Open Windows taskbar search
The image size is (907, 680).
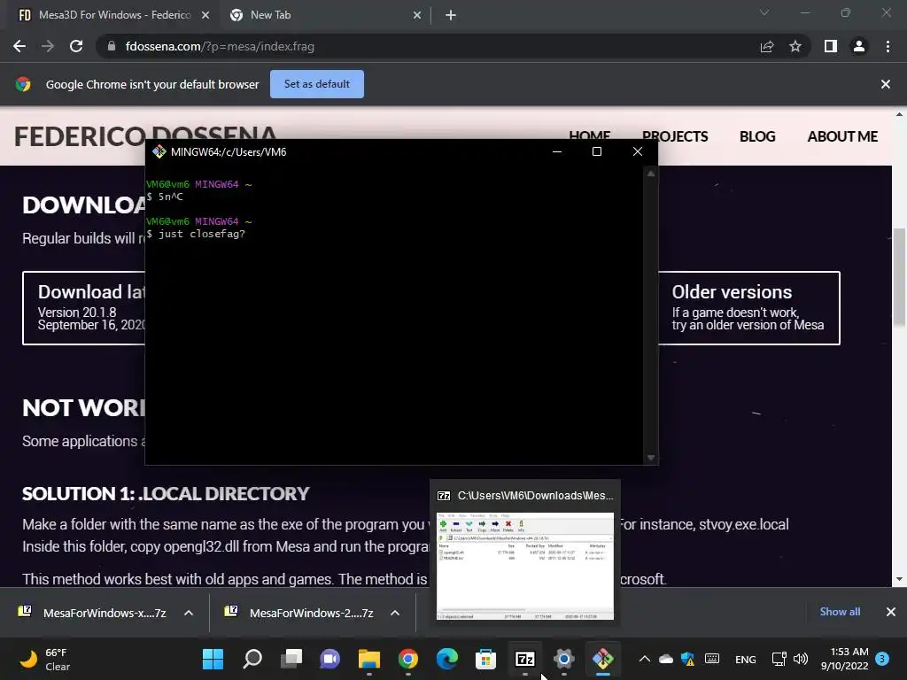click(x=252, y=659)
